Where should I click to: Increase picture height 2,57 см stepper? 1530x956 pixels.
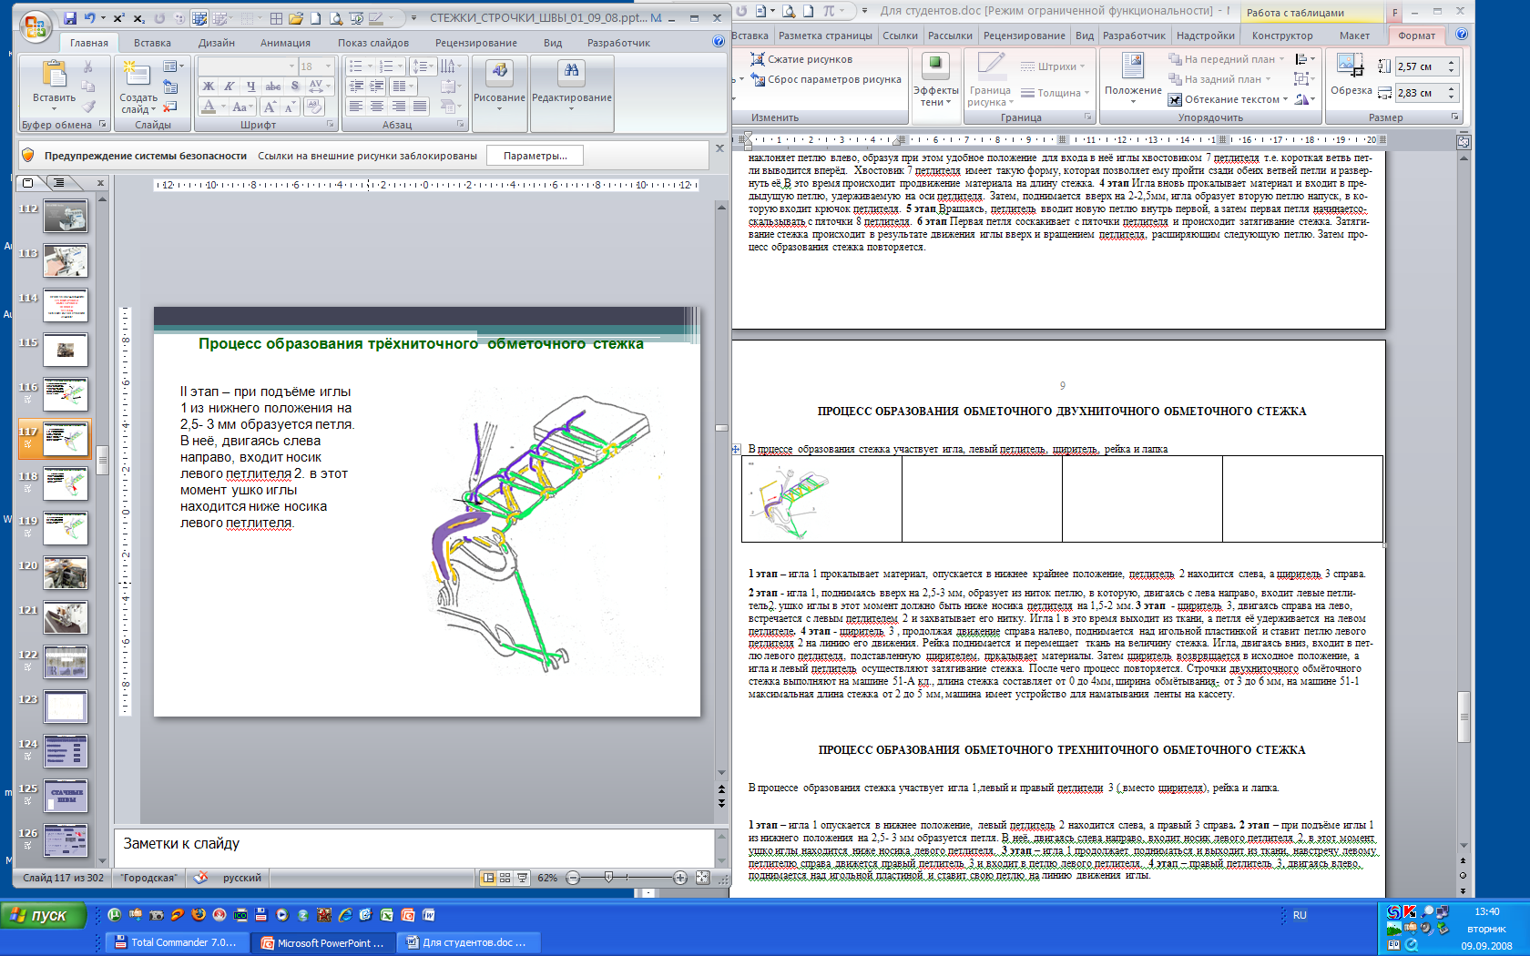click(x=1451, y=63)
